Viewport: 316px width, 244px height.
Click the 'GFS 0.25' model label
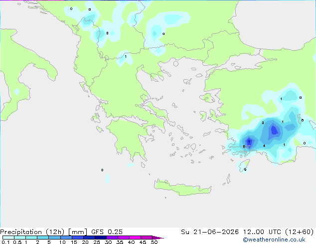coord(107,232)
